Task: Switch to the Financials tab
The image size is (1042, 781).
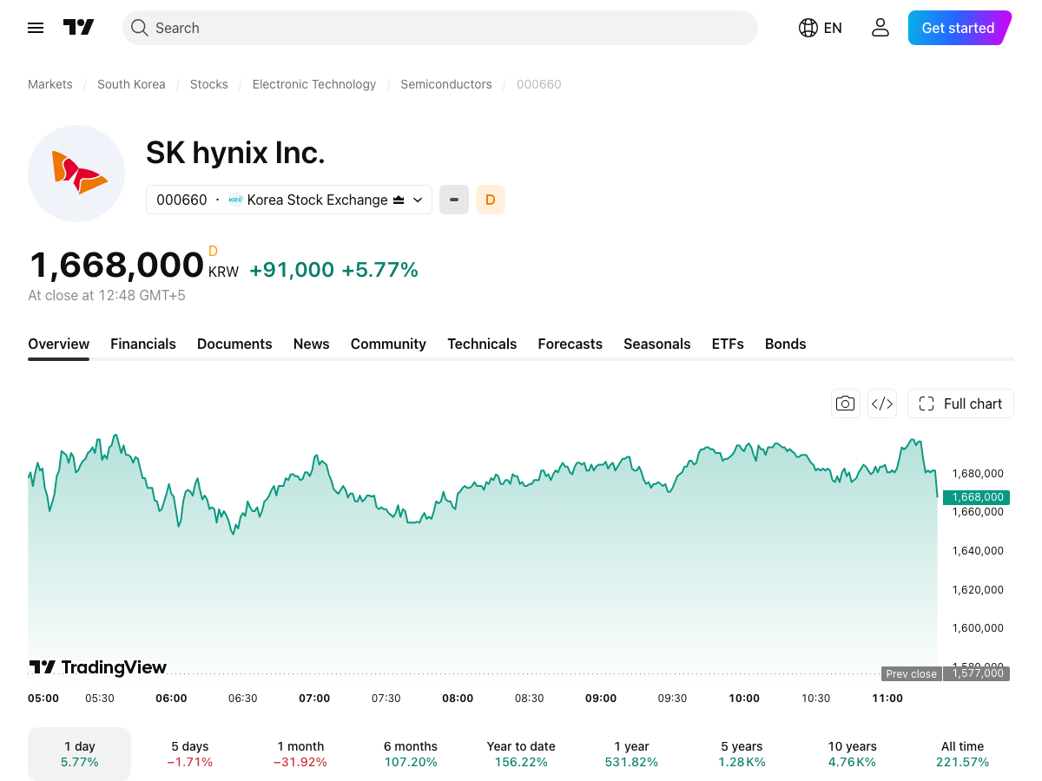Action: tap(143, 344)
